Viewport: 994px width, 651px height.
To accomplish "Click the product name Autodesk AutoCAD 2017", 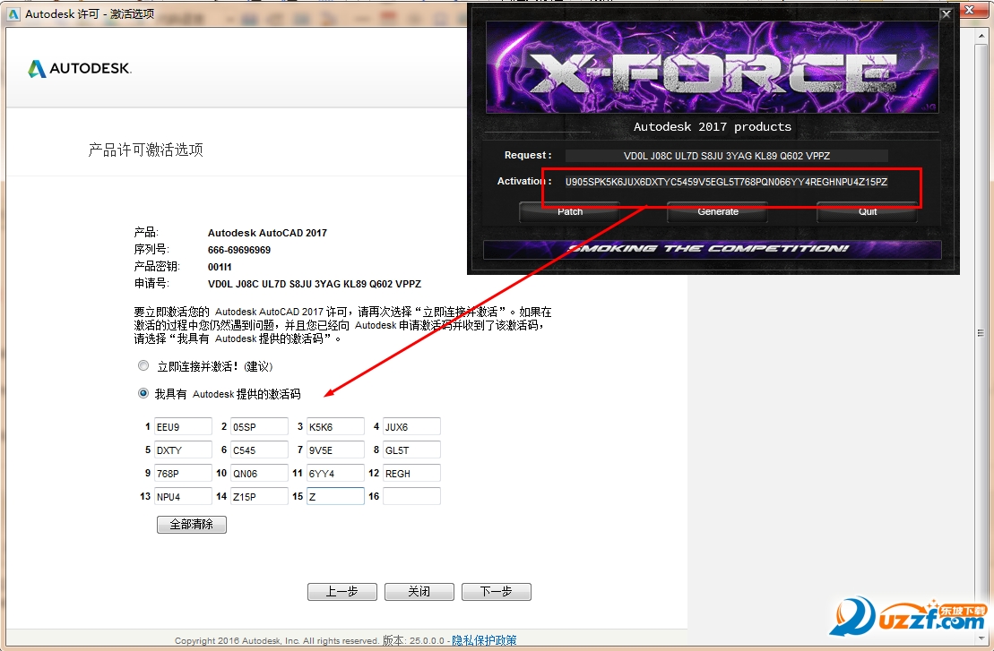I will click(x=267, y=233).
